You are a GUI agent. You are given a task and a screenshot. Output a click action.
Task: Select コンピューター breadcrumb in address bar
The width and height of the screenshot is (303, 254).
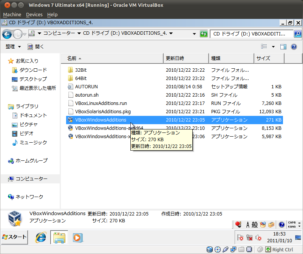point(59,33)
